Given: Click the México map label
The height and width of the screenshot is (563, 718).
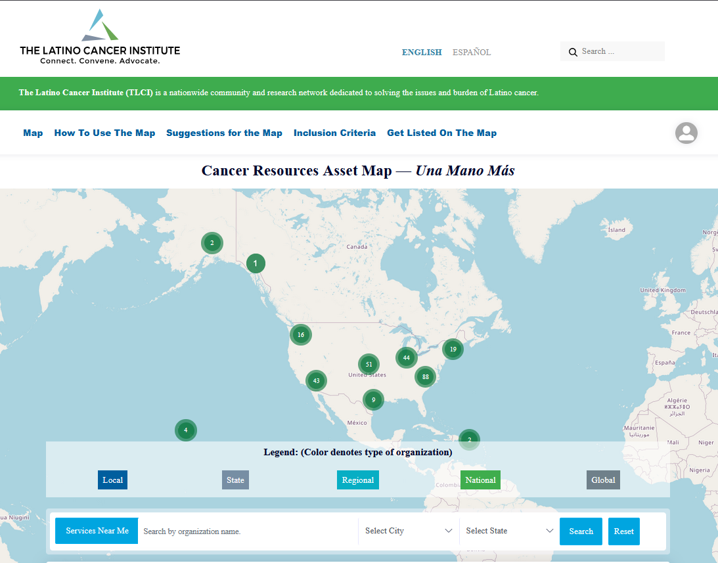Looking at the screenshot, I should pos(357,422).
